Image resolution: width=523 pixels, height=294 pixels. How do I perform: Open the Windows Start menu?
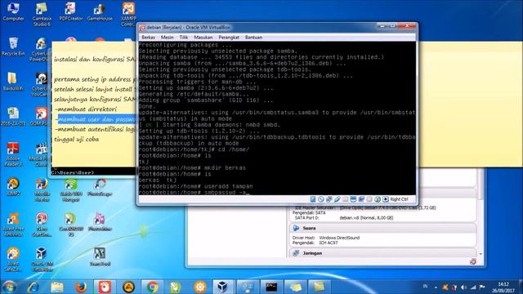click(x=9, y=287)
